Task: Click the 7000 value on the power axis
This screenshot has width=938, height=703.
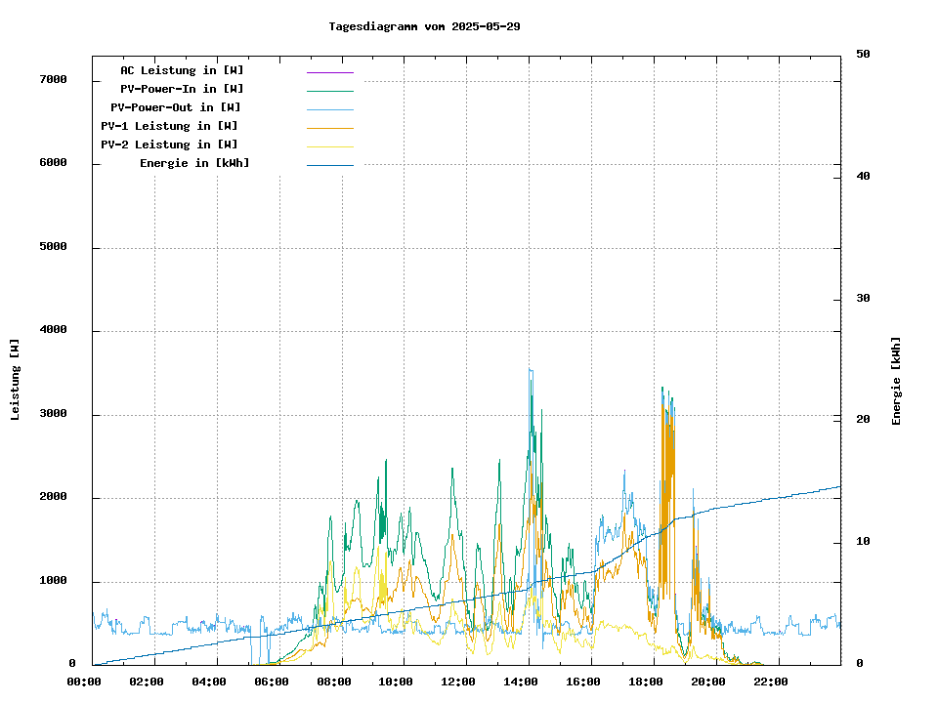Action: pos(54,79)
